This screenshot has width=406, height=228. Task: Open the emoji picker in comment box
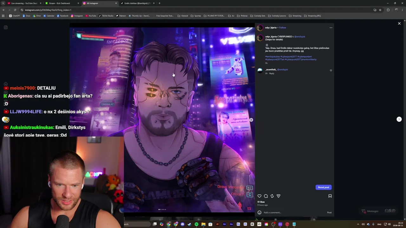click(x=259, y=212)
